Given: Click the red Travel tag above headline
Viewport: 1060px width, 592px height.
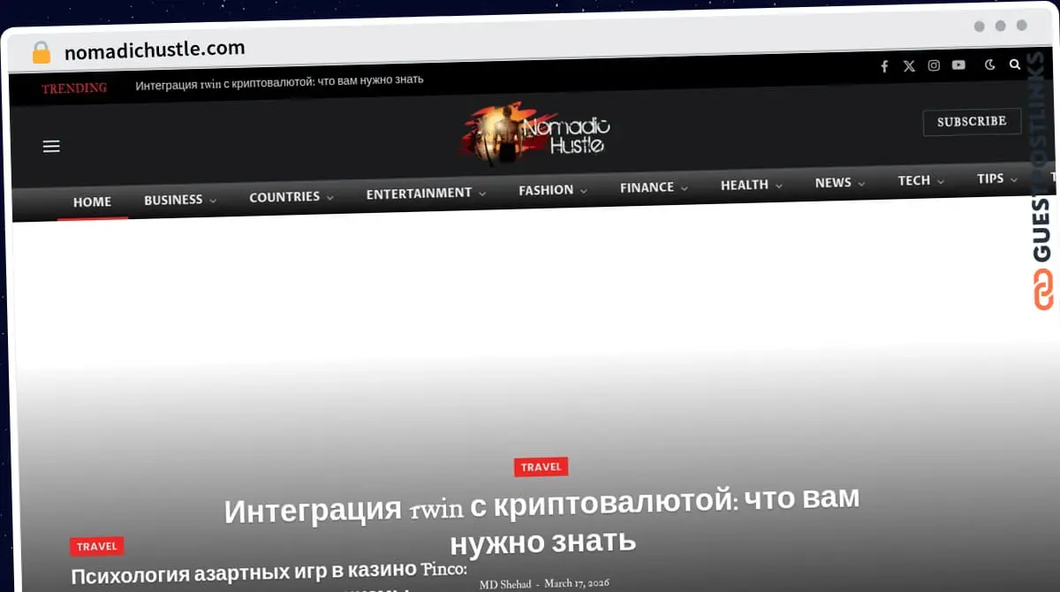Looking at the screenshot, I should (541, 467).
